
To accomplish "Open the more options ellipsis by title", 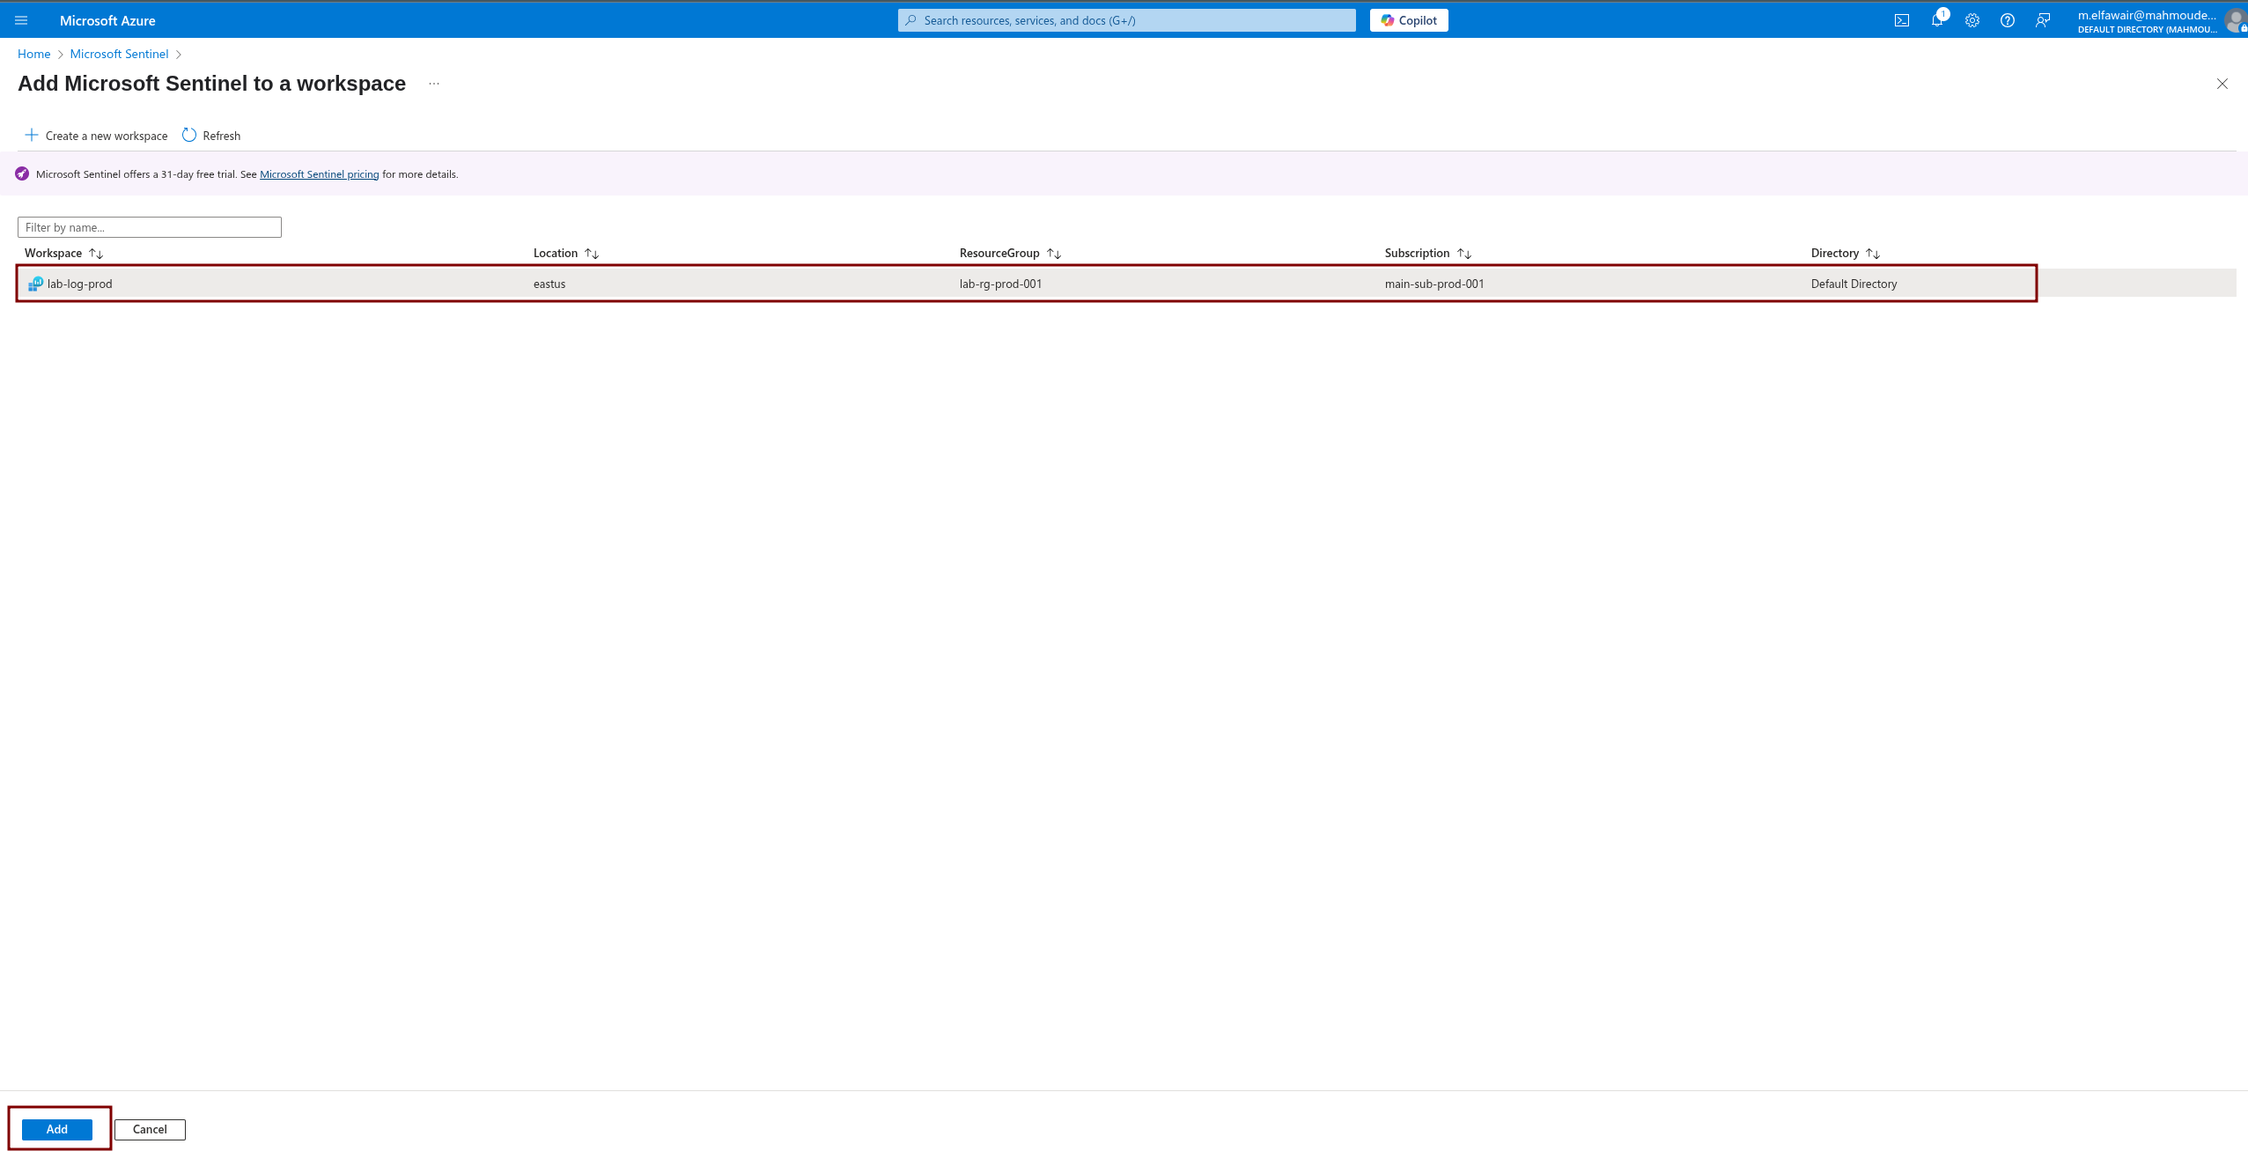I will coord(434,84).
